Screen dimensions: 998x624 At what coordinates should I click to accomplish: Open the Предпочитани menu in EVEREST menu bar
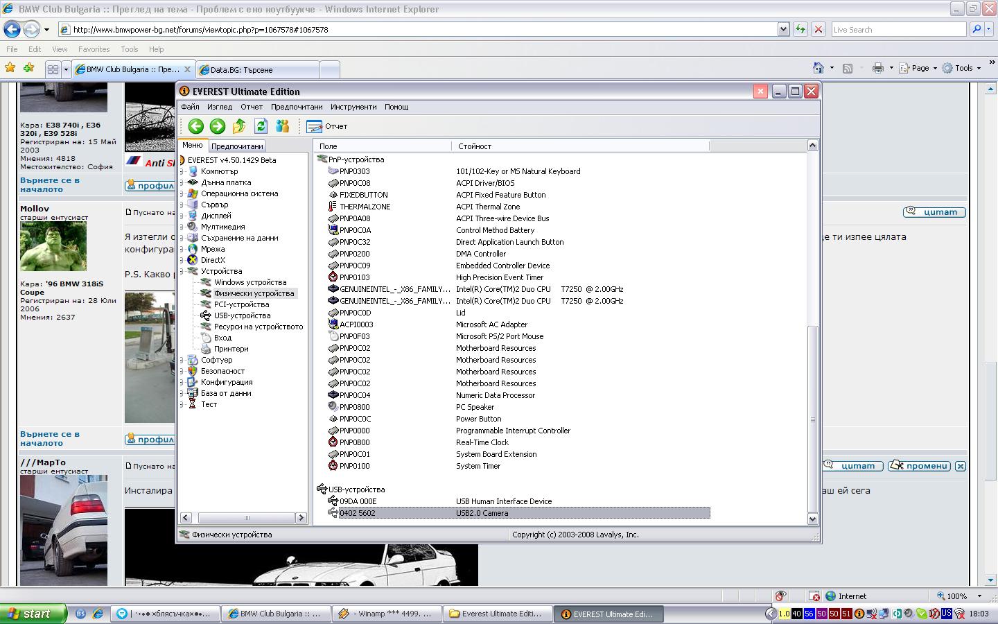tap(297, 107)
